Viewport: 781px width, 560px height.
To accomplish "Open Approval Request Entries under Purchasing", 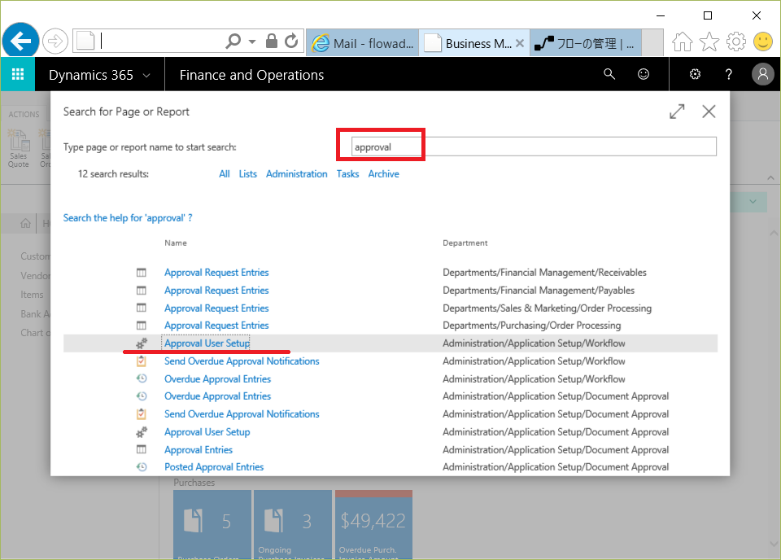I will click(x=216, y=326).
